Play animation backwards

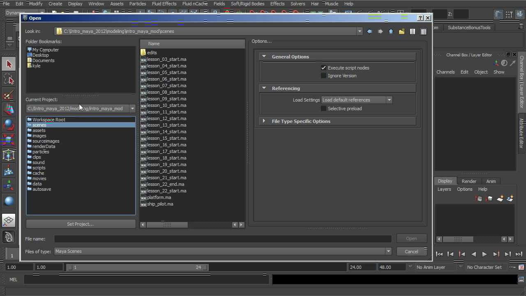point(473,254)
